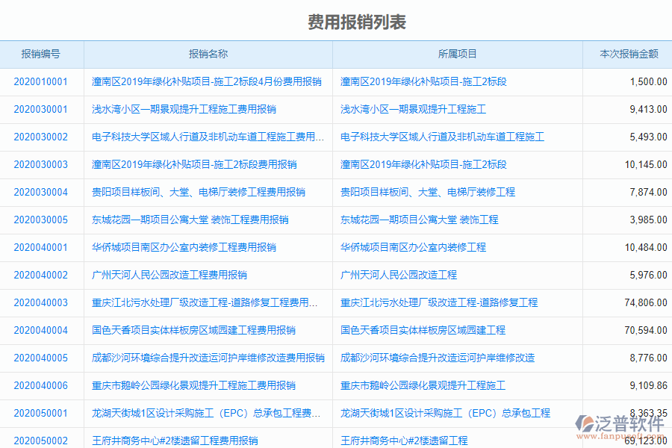This screenshot has width=672, height=448.
Task: Open reimbursement record 2020050001
Action: tap(40, 413)
